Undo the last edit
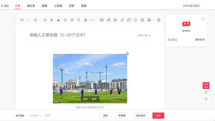The height and width of the screenshot is (121, 215). click(x=22, y=20)
